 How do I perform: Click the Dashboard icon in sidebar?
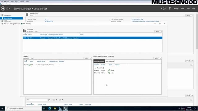[x=2, y=15]
